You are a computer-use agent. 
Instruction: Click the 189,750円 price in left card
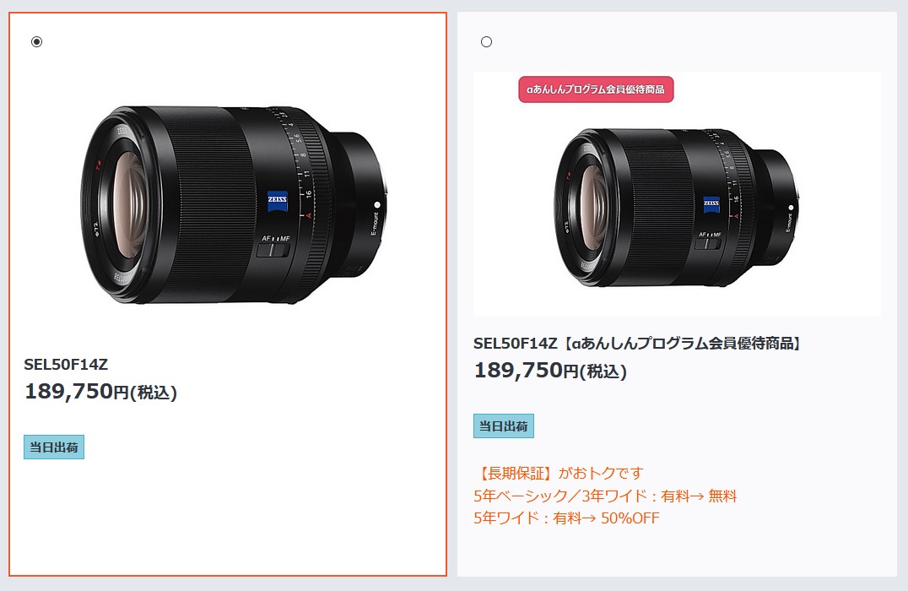coord(100,392)
